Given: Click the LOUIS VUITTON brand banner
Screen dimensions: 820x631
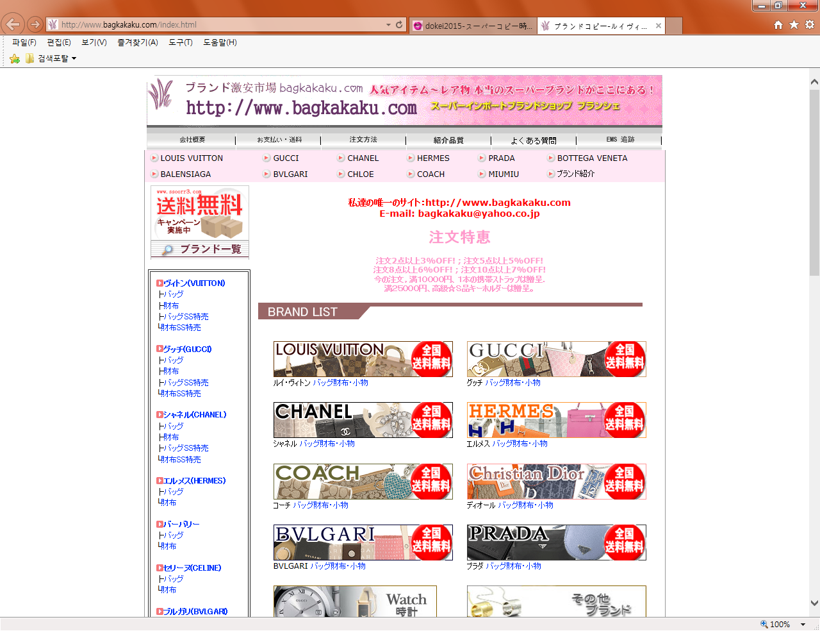Looking at the screenshot, I should pyautogui.click(x=363, y=359).
